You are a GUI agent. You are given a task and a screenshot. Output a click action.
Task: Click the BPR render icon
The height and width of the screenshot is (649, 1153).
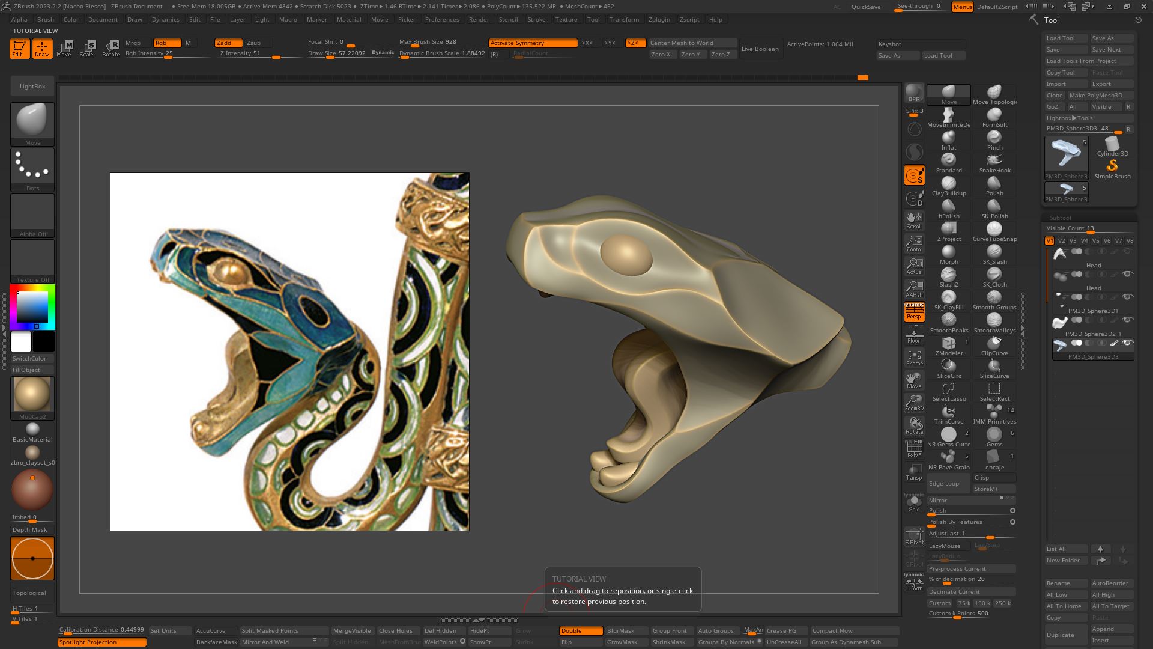[914, 93]
